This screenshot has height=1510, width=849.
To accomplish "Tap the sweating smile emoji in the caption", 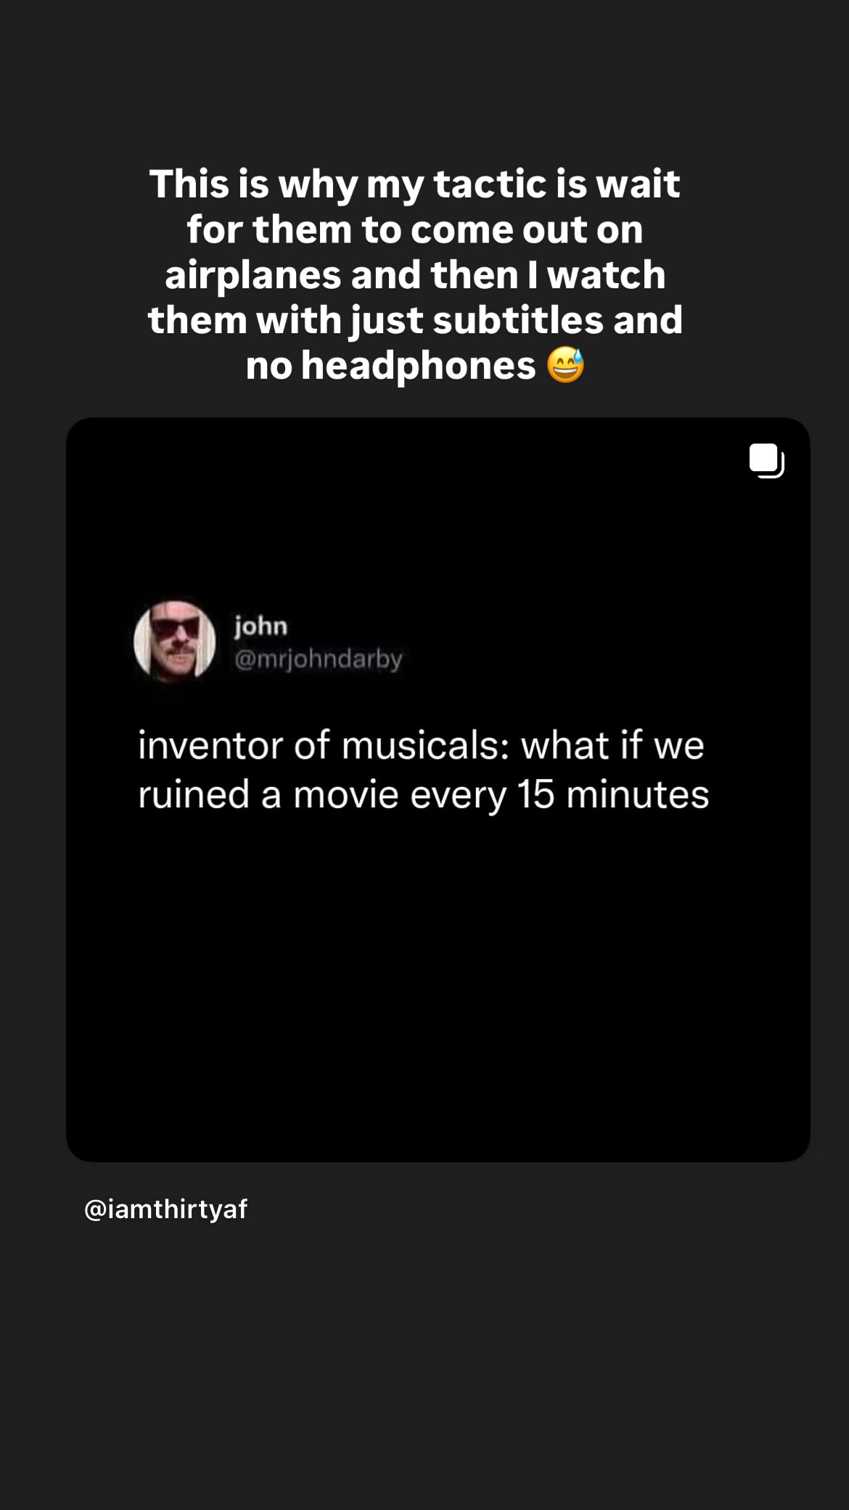I will click(x=565, y=364).
